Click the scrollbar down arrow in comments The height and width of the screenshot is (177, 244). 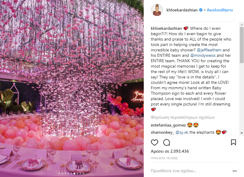tap(242, 133)
